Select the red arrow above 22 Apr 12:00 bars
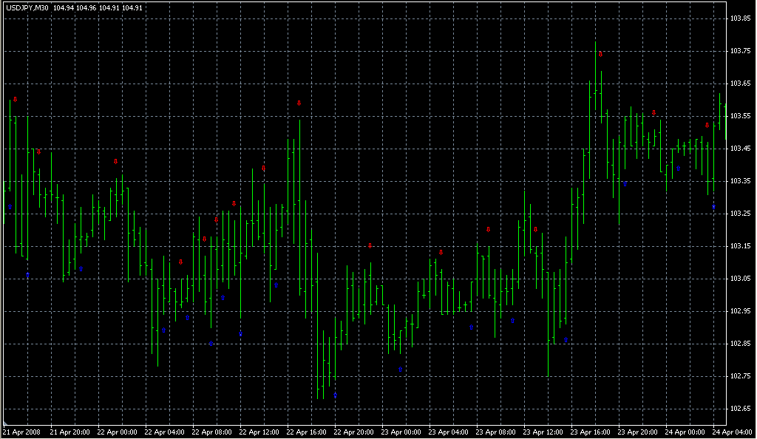757x439 pixels. [x=263, y=169]
